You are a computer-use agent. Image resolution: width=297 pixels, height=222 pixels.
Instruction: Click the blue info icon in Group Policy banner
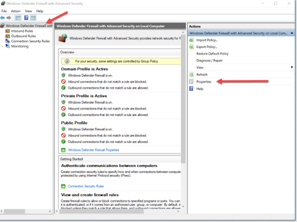67,61
